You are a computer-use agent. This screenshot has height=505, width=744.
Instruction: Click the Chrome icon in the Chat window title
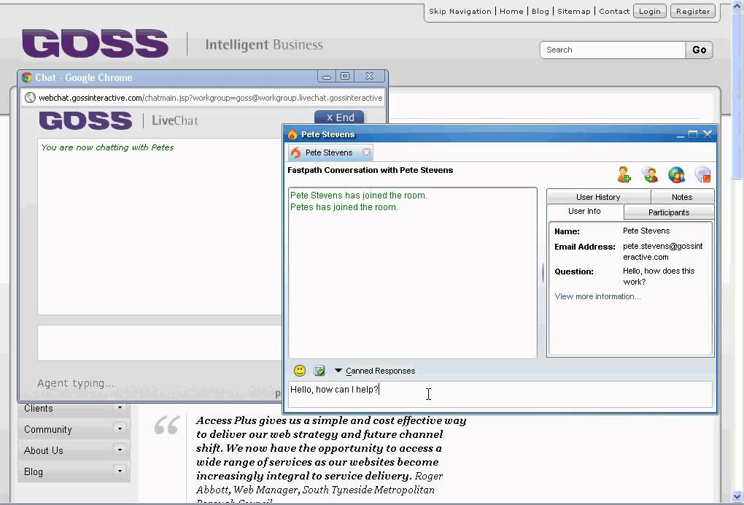click(26, 77)
